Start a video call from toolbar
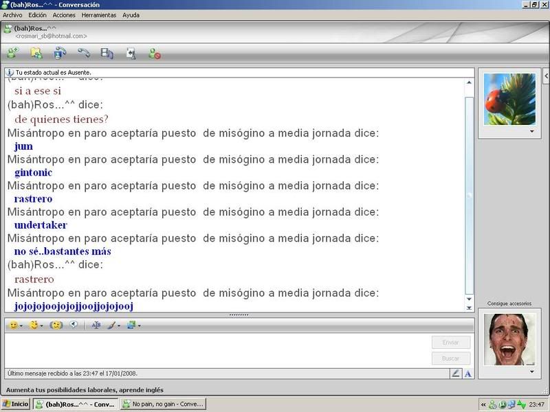This screenshot has height=412, width=550. [60, 54]
